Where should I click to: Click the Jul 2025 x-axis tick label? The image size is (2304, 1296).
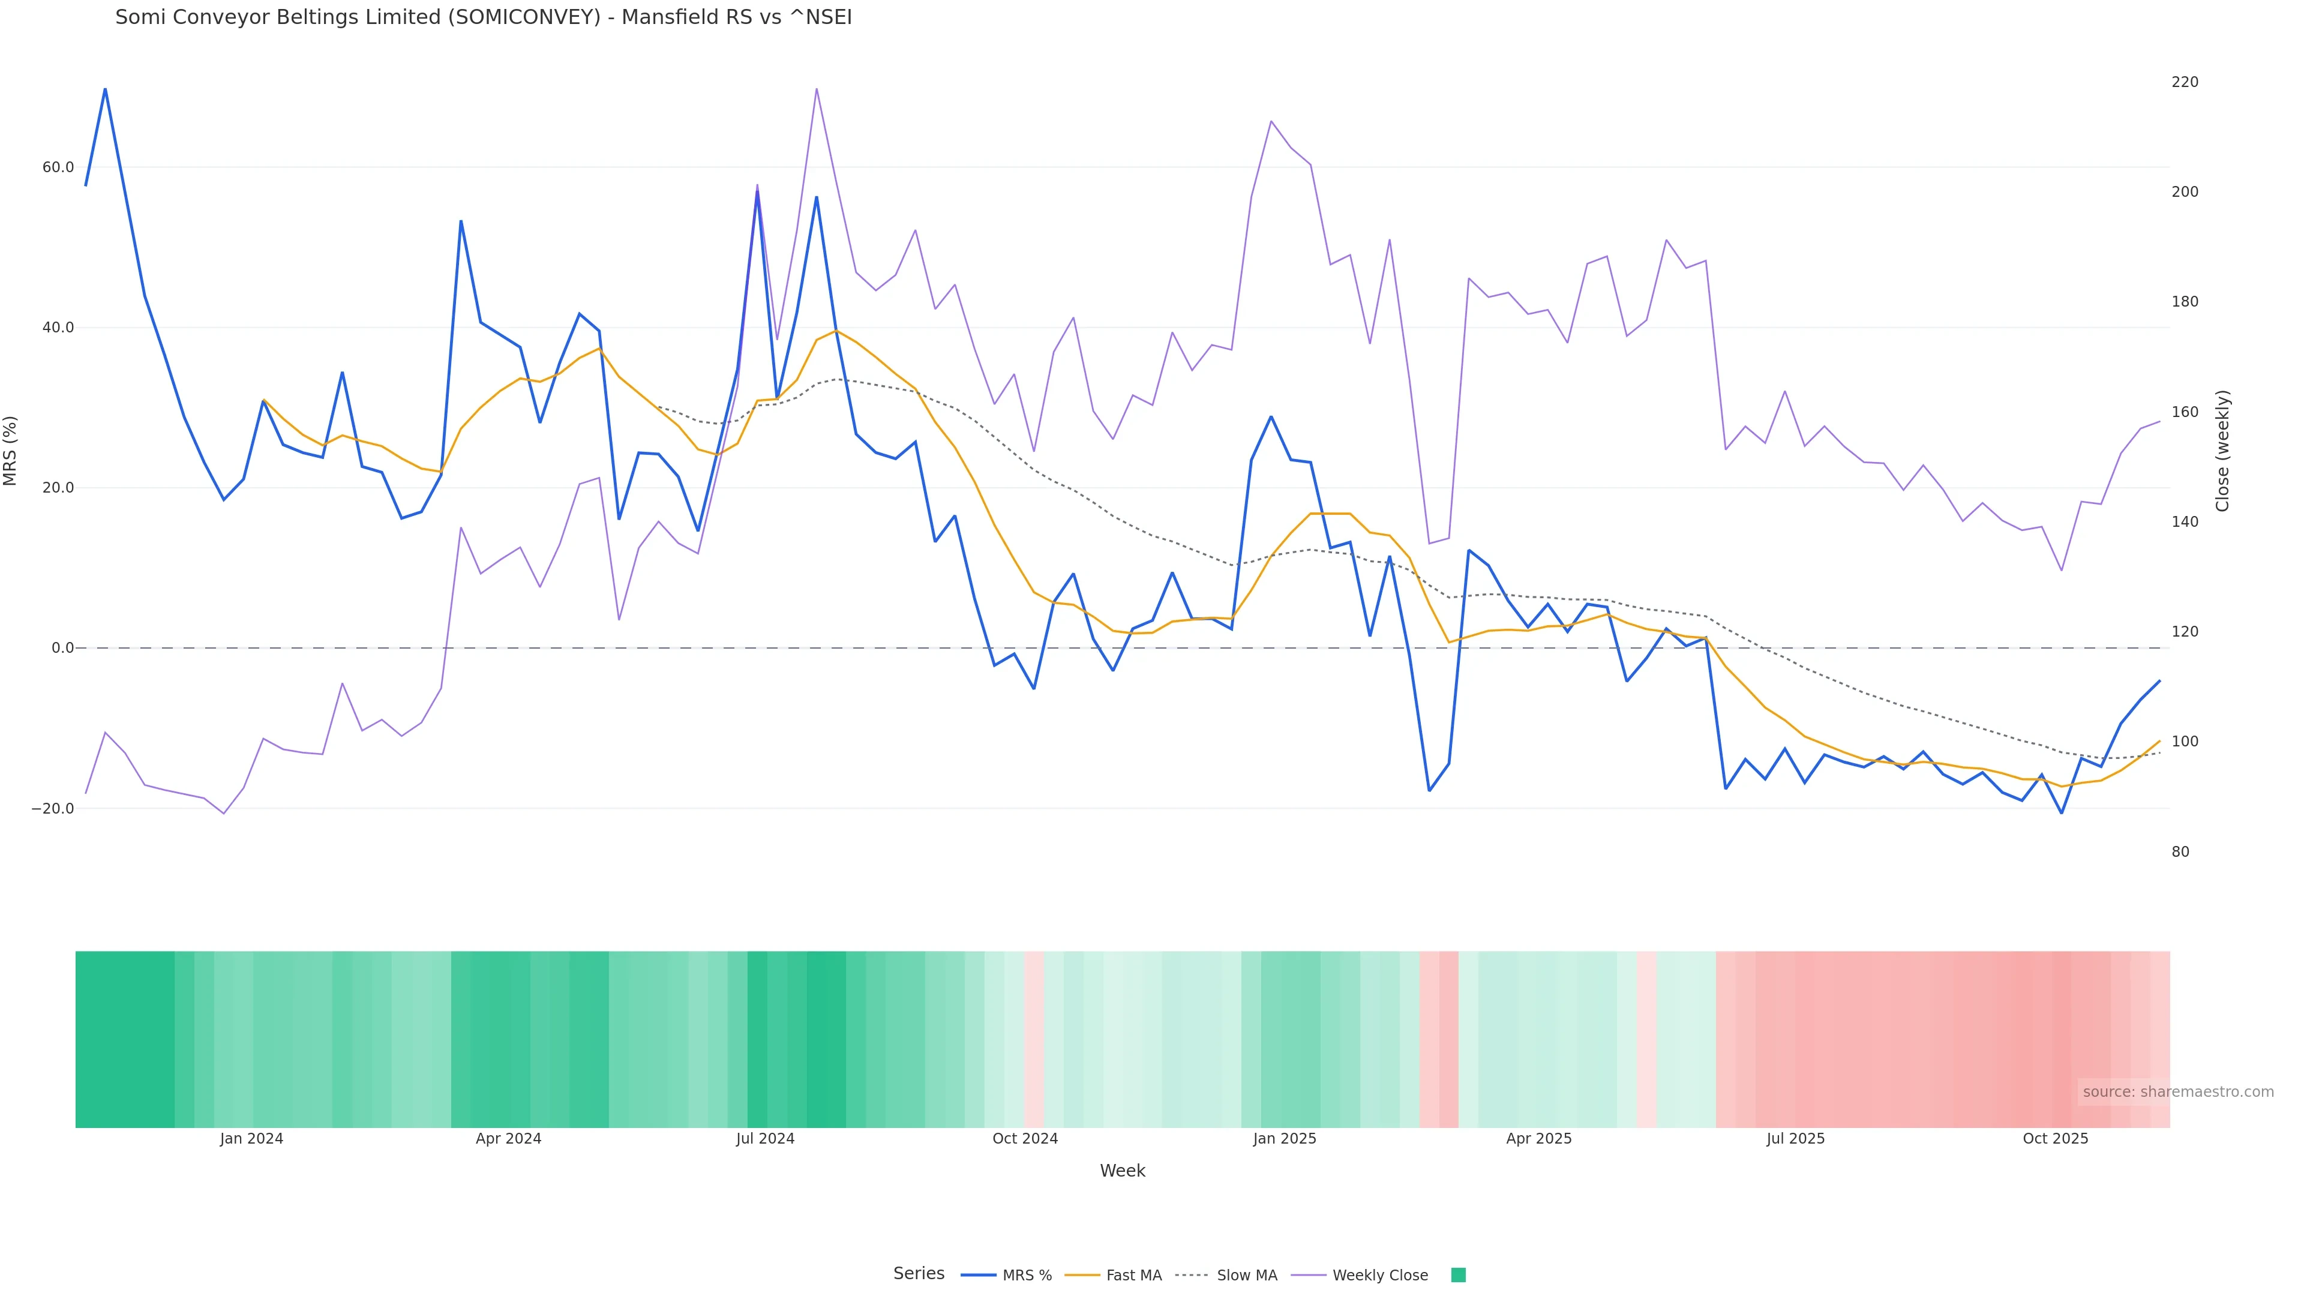pyautogui.click(x=1795, y=1139)
